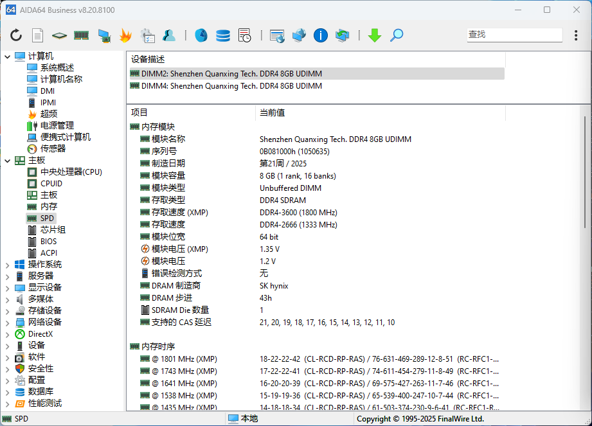Click the blue database stack icon
Image resolution: width=592 pixels, height=426 pixels.
[223, 36]
